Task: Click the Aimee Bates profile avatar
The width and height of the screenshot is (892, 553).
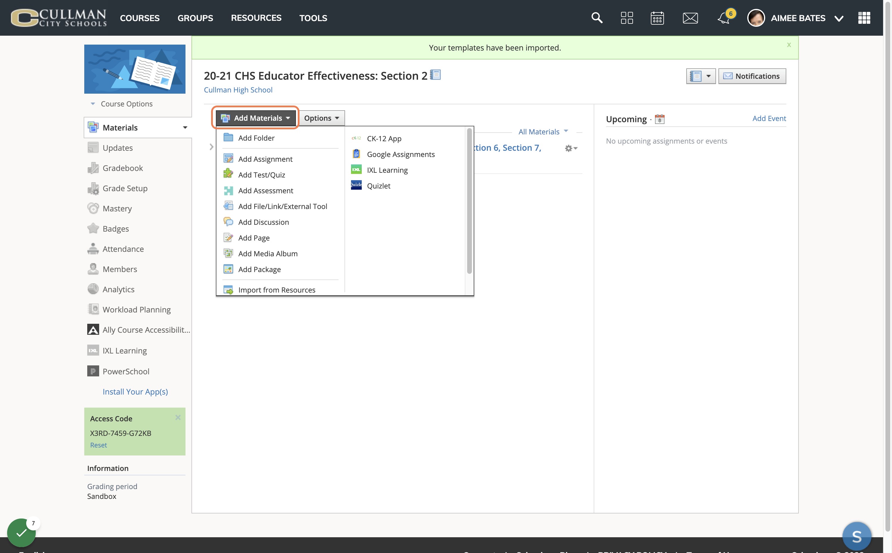Action: click(x=756, y=18)
